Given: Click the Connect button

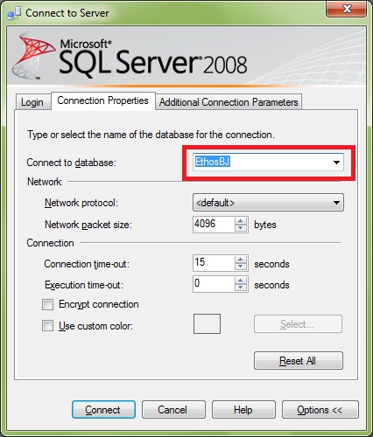Looking at the screenshot, I should point(103,410).
